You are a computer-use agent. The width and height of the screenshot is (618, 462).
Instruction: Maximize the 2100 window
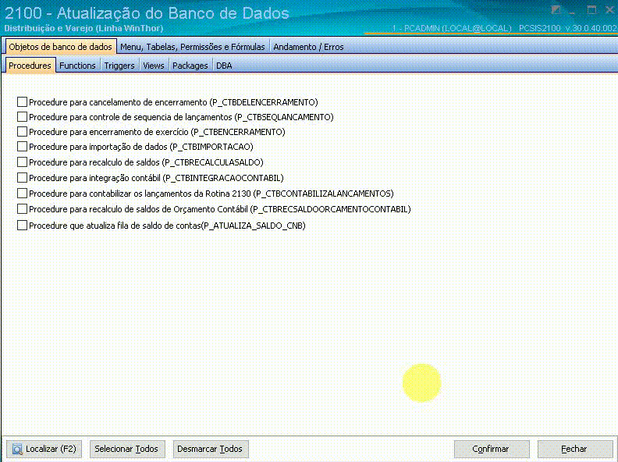coord(591,10)
